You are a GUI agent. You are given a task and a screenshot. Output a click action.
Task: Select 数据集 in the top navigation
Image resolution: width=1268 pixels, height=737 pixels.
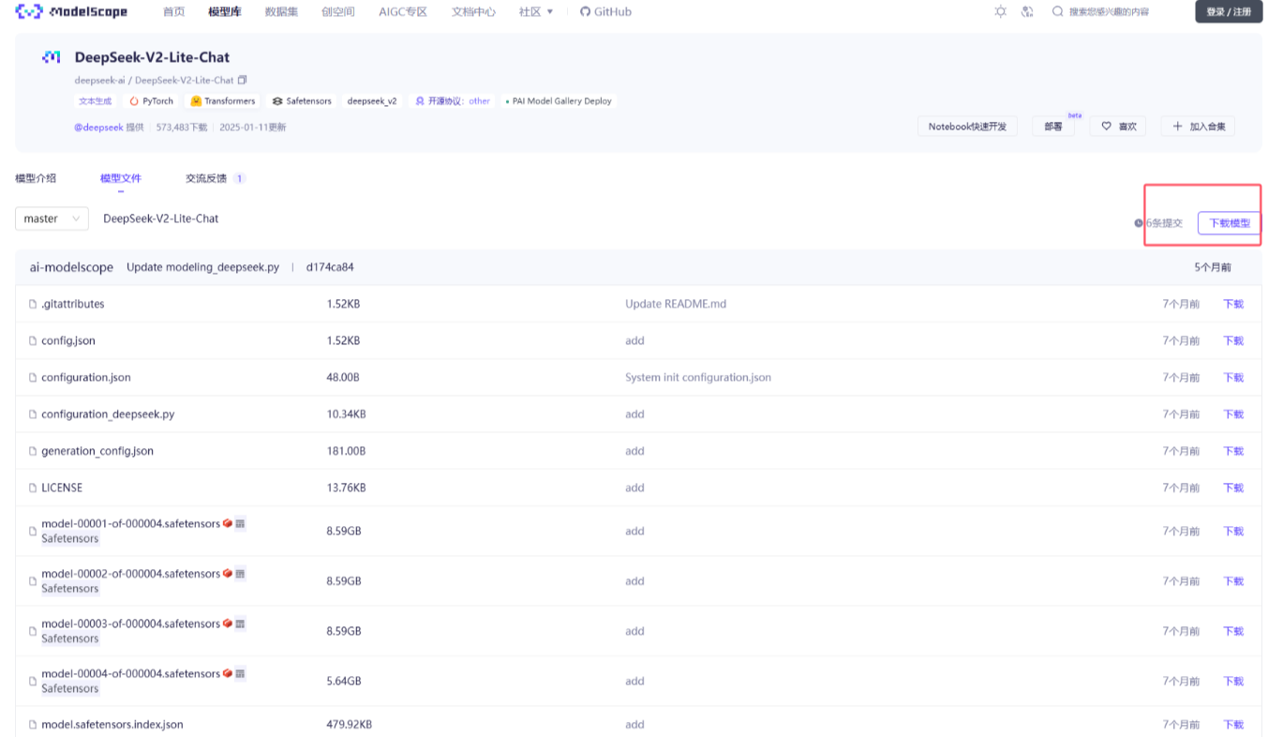281,12
